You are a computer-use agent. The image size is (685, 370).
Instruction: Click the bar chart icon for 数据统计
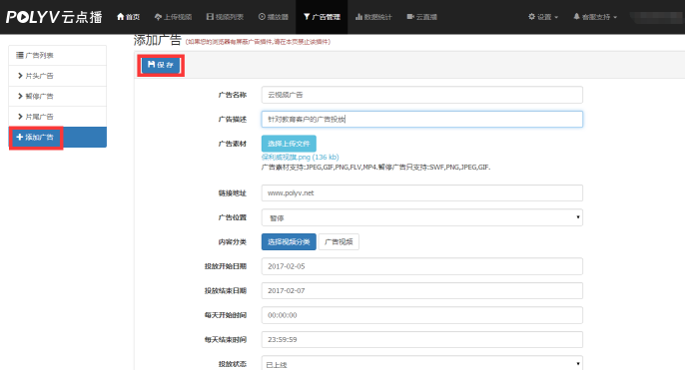coord(358,17)
